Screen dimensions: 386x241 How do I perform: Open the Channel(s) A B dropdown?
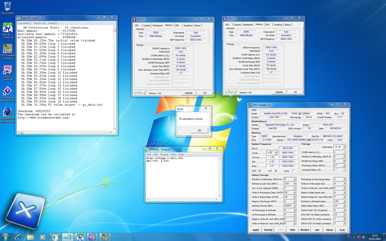click(344, 147)
